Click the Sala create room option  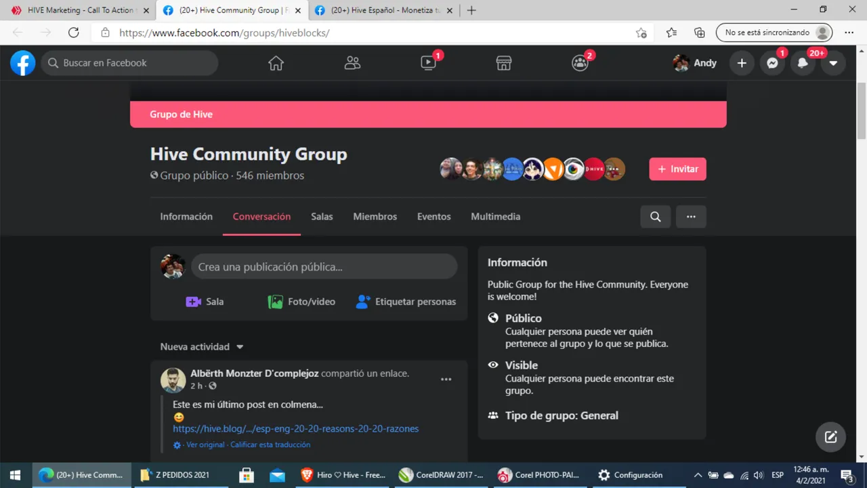coord(205,302)
